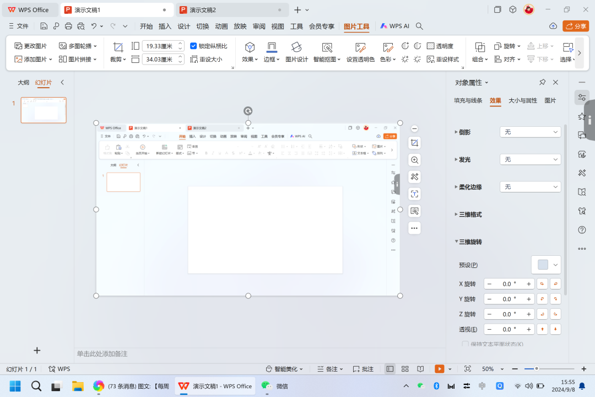Click the floating text-recognition icon beside picture
The width and height of the screenshot is (595, 397).
point(414,194)
